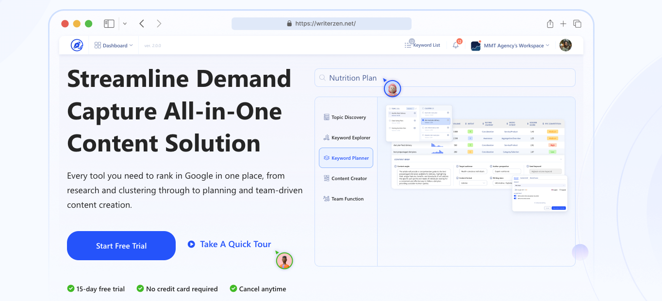The height and width of the screenshot is (301, 662).
Task: Collapse the Content Brief section
Action: click(562, 159)
